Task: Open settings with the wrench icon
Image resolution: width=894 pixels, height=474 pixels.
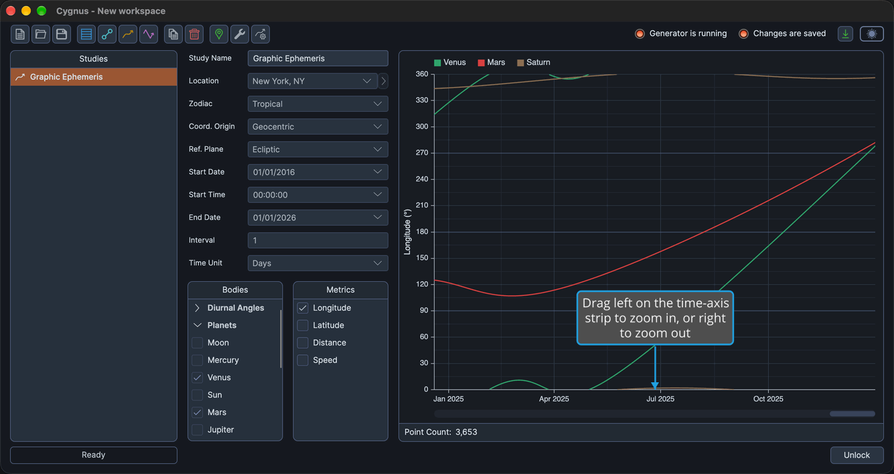Action: coord(240,34)
